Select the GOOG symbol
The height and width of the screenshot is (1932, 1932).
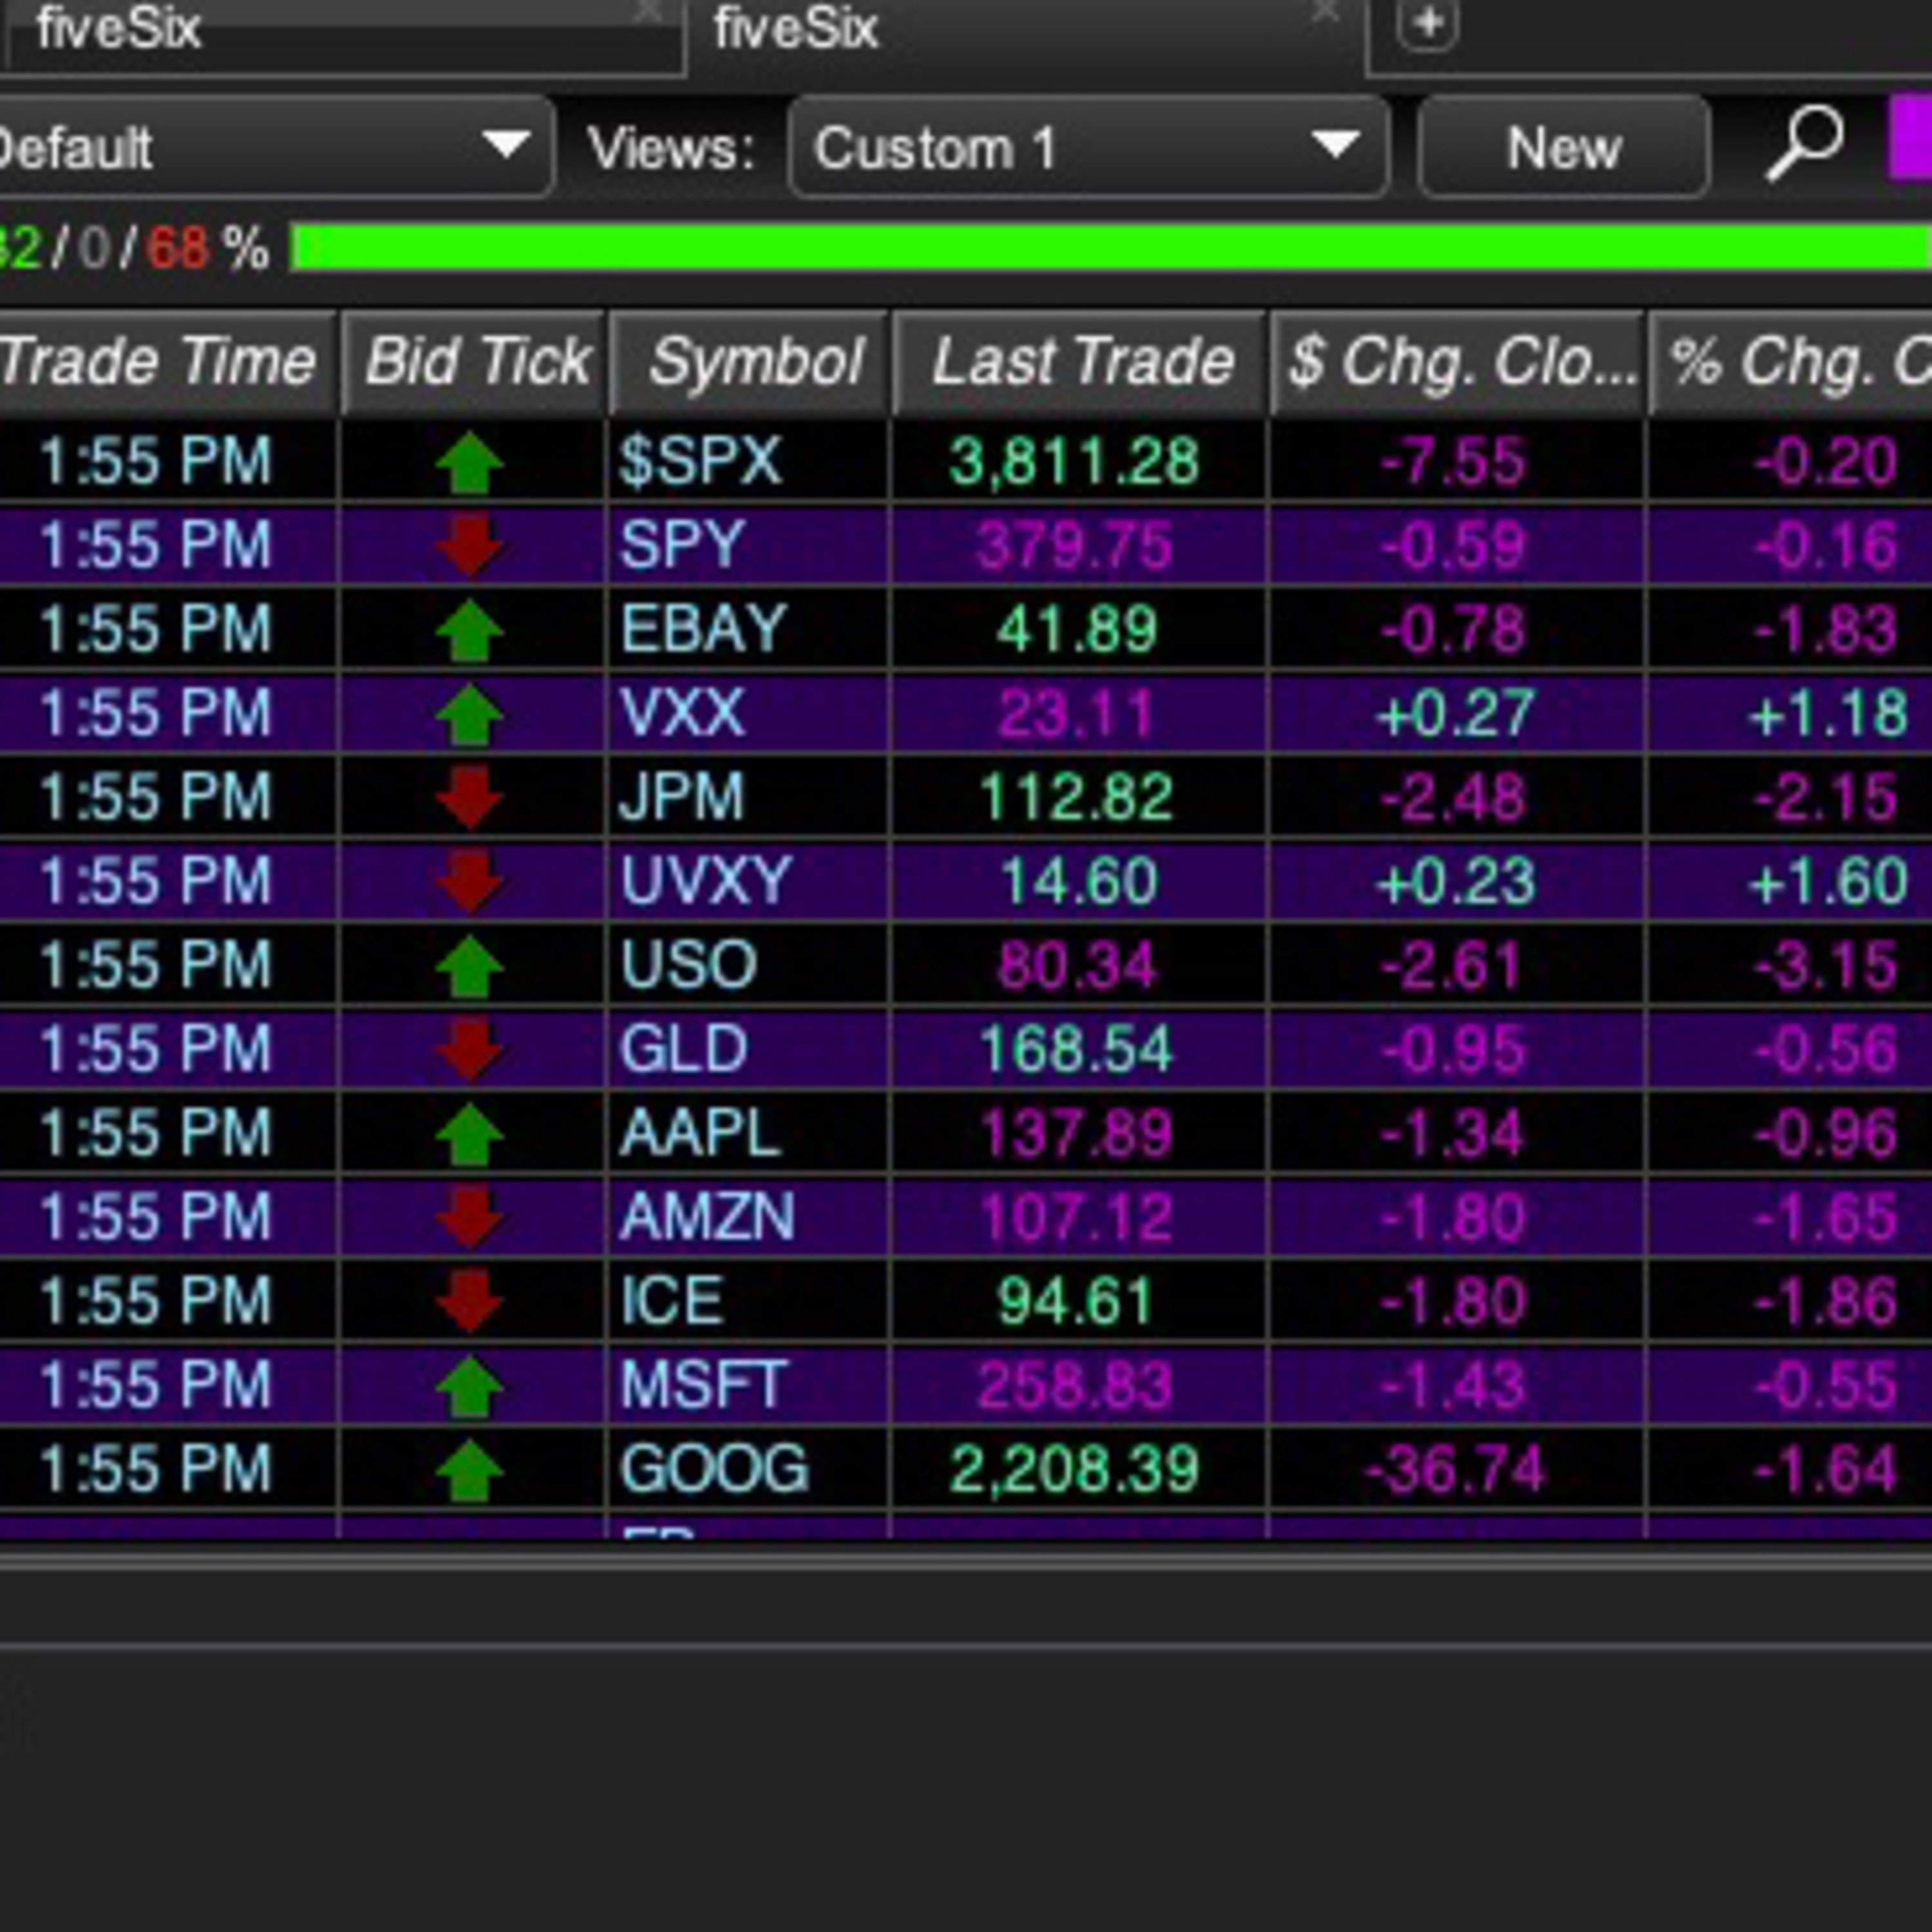pos(714,1470)
